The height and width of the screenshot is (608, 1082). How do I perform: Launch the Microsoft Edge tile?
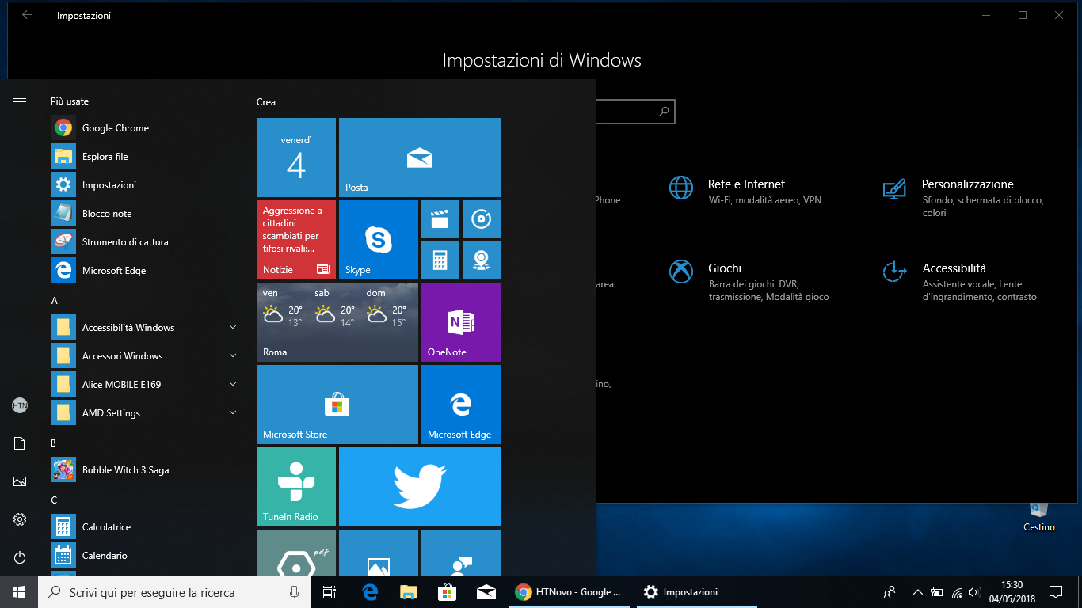point(461,405)
